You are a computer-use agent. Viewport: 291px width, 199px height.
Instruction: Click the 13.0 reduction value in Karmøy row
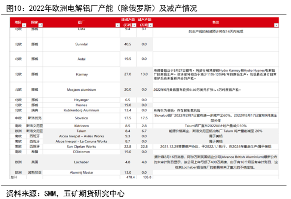tap(144, 74)
